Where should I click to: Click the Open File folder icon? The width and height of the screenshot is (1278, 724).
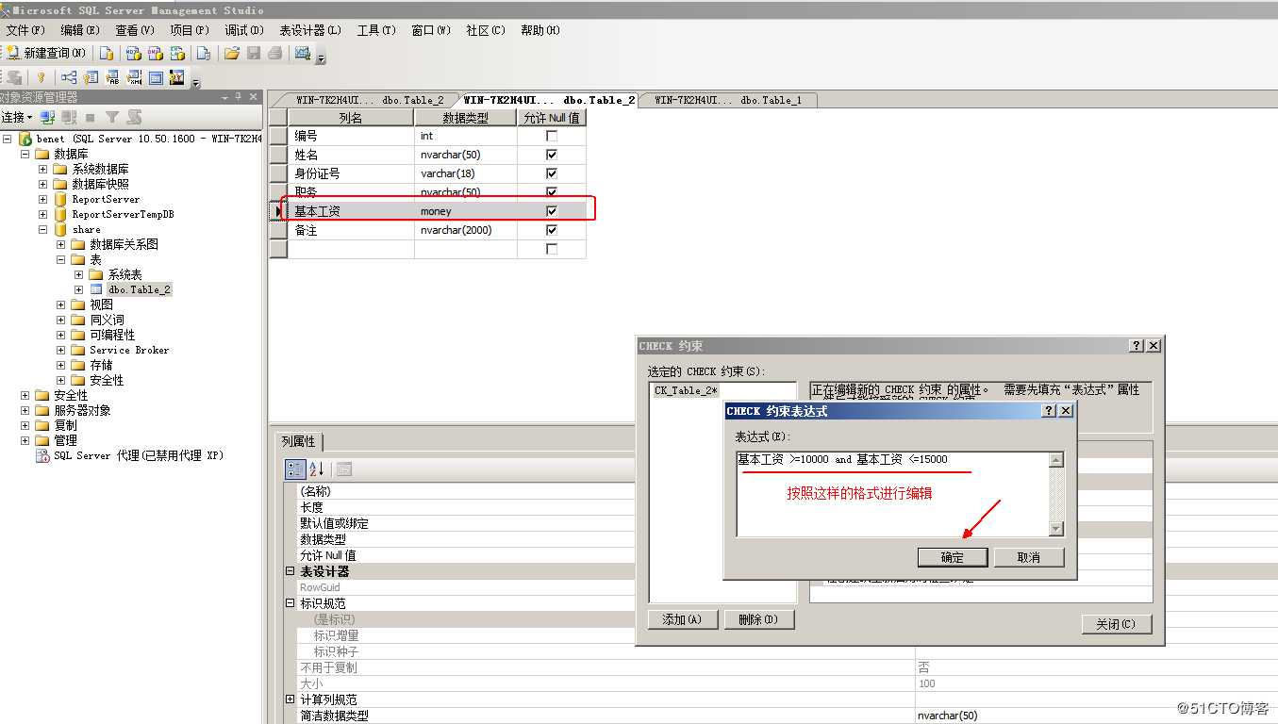[231, 54]
